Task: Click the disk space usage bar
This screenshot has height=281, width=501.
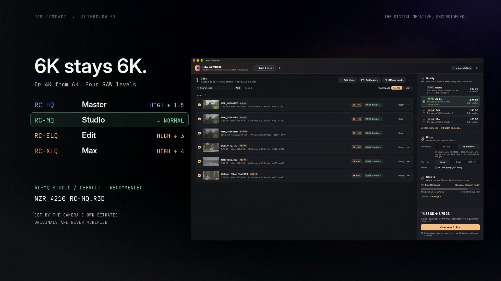Action: 450,189
